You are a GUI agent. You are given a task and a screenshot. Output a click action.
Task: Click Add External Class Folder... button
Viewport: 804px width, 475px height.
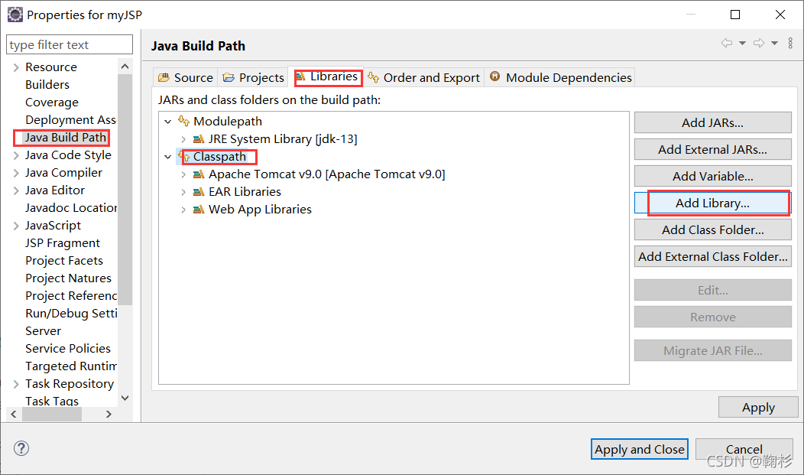713,256
